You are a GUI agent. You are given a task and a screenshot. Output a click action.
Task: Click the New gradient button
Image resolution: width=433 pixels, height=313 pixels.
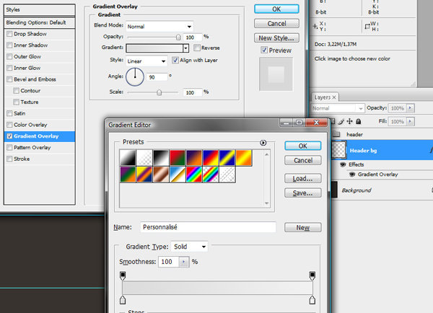(x=303, y=227)
